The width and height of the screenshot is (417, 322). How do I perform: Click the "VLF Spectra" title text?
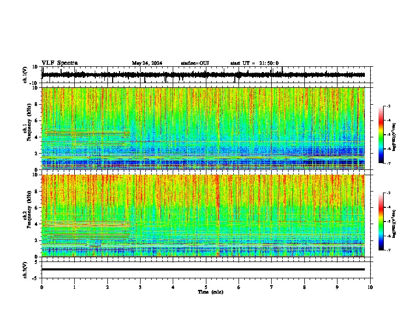pyautogui.click(x=59, y=63)
